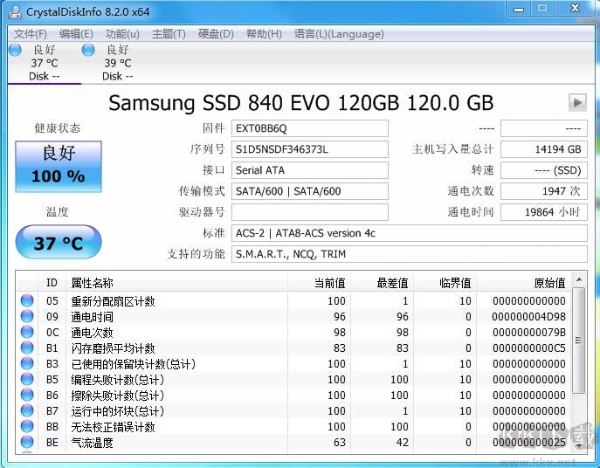Click status orb for attribute 0C
This screenshot has height=468, width=600.
[x=27, y=332]
